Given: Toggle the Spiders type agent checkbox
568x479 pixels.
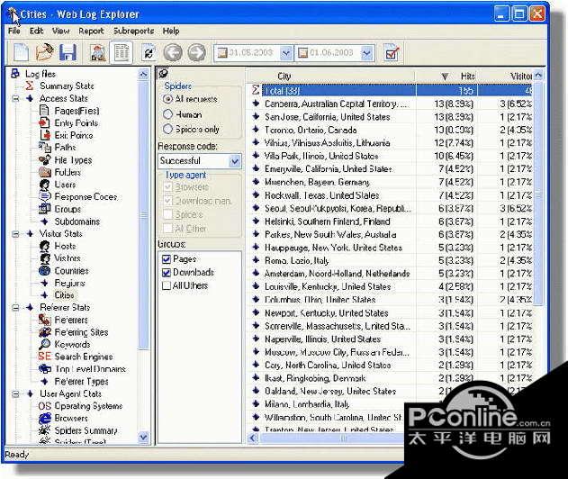Looking at the screenshot, I should [x=167, y=214].
